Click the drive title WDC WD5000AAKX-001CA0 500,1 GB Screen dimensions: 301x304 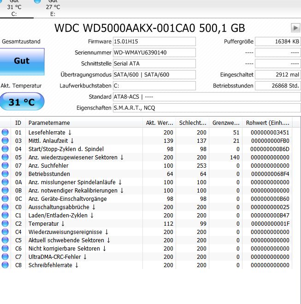[150, 28]
